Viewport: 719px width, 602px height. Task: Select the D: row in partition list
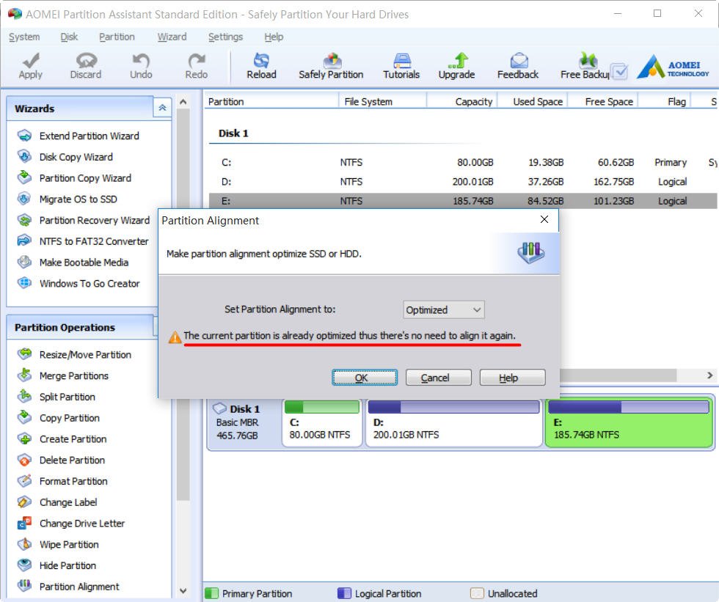463,182
